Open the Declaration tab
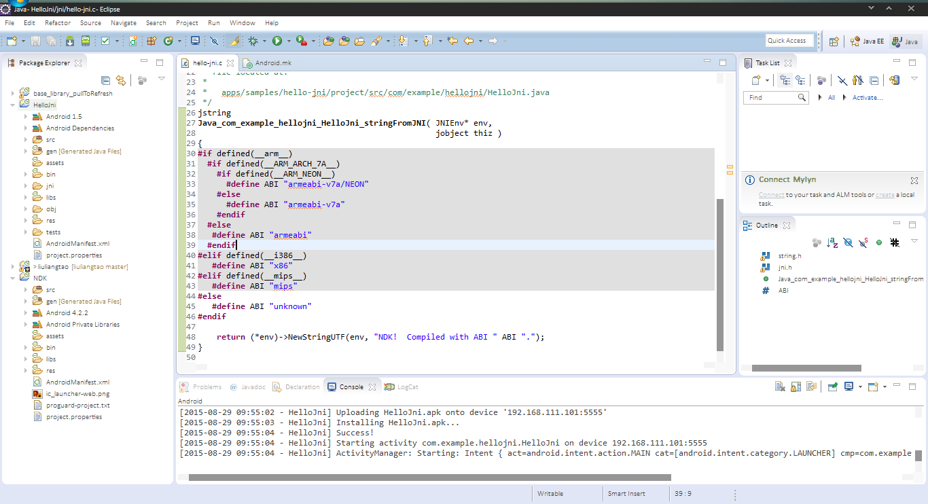 coord(296,387)
